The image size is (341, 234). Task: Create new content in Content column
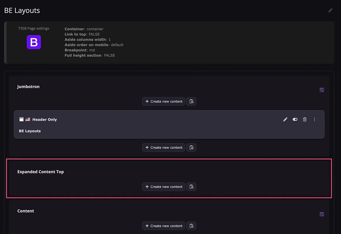(164, 226)
